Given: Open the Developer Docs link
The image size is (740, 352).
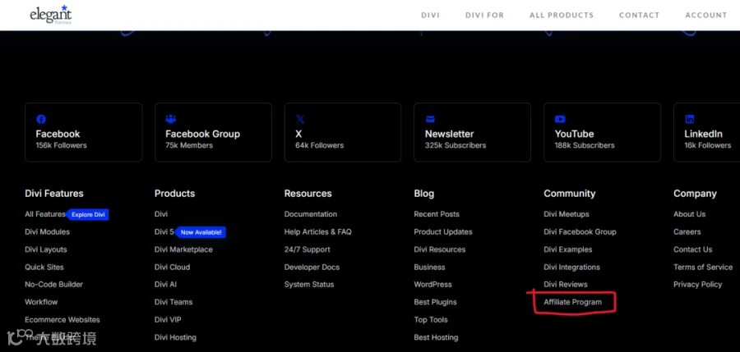Looking at the screenshot, I should point(312,267).
